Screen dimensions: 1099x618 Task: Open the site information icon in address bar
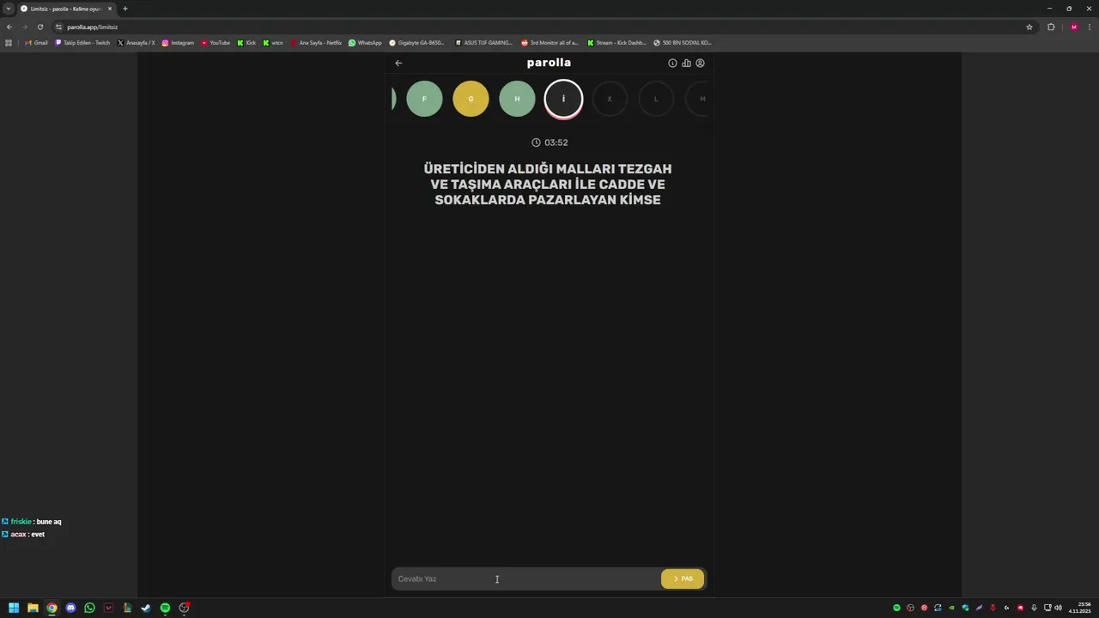(x=58, y=27)
